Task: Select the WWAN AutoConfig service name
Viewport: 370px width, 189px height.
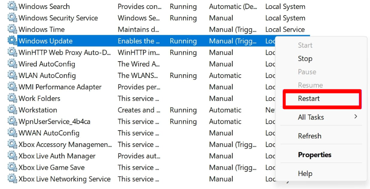Action: [x=49, y=133]
